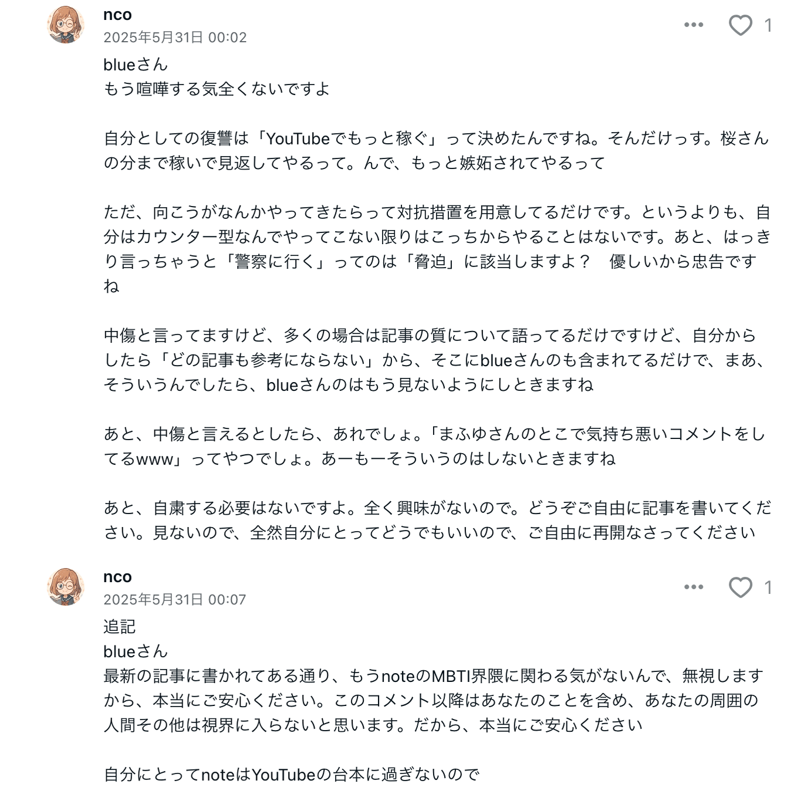
Task: Click the like count on the 00:02 comment
Action: pyautogui.click(x=768, y=25)
